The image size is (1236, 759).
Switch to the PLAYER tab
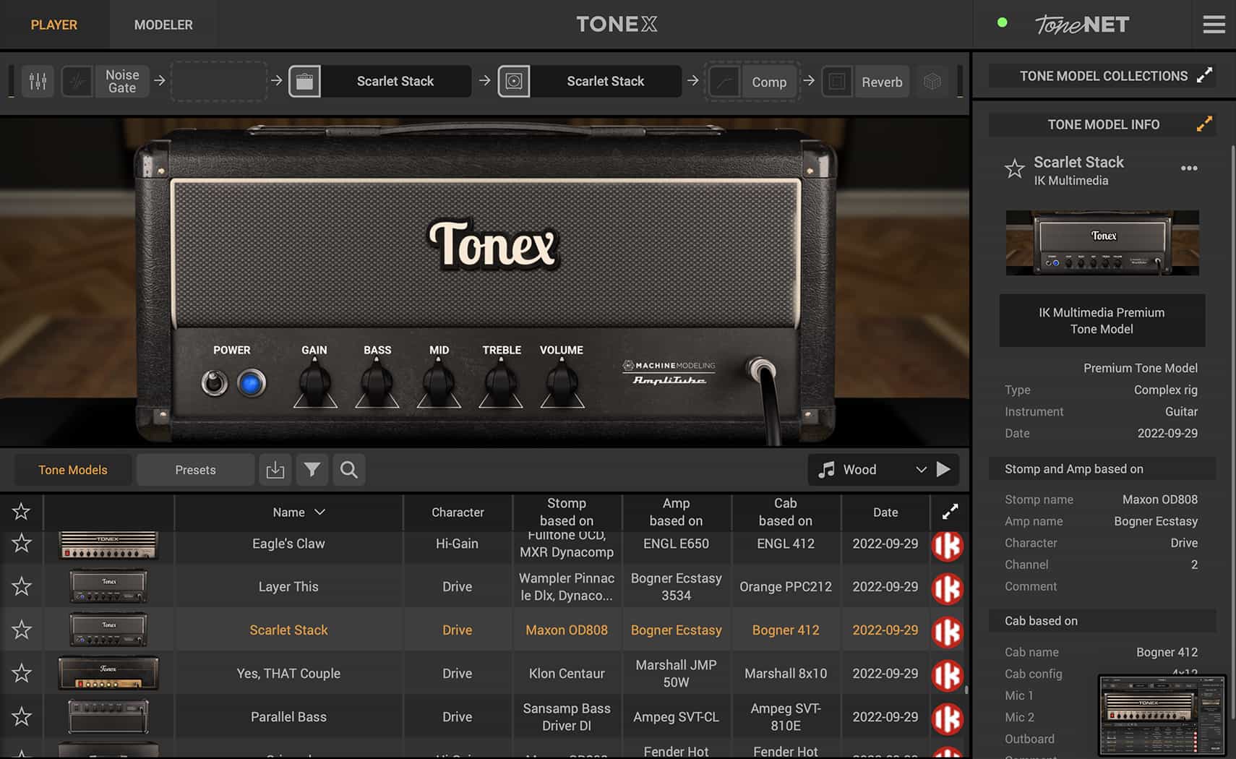[x=53, y=25]
